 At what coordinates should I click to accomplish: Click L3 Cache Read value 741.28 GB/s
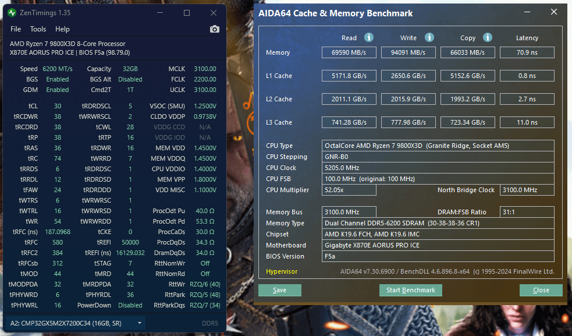point(349,122)
